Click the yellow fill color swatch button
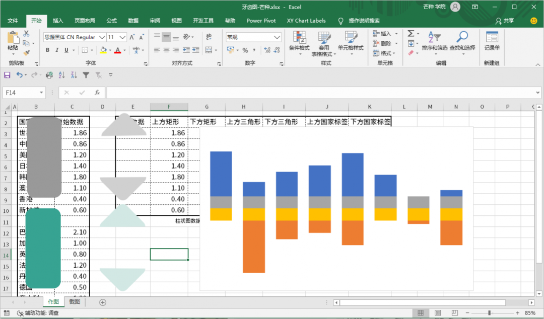The image size is (544, 319). click(x=103, y=50)
